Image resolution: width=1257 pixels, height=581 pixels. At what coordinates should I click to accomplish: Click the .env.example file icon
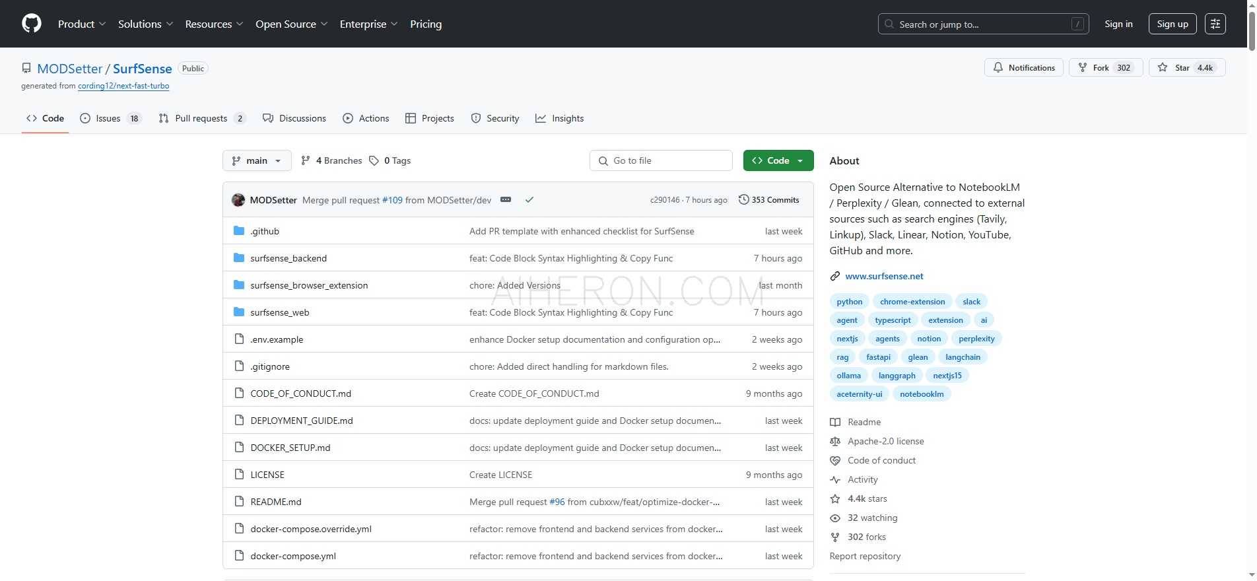(x=239, y=339)
